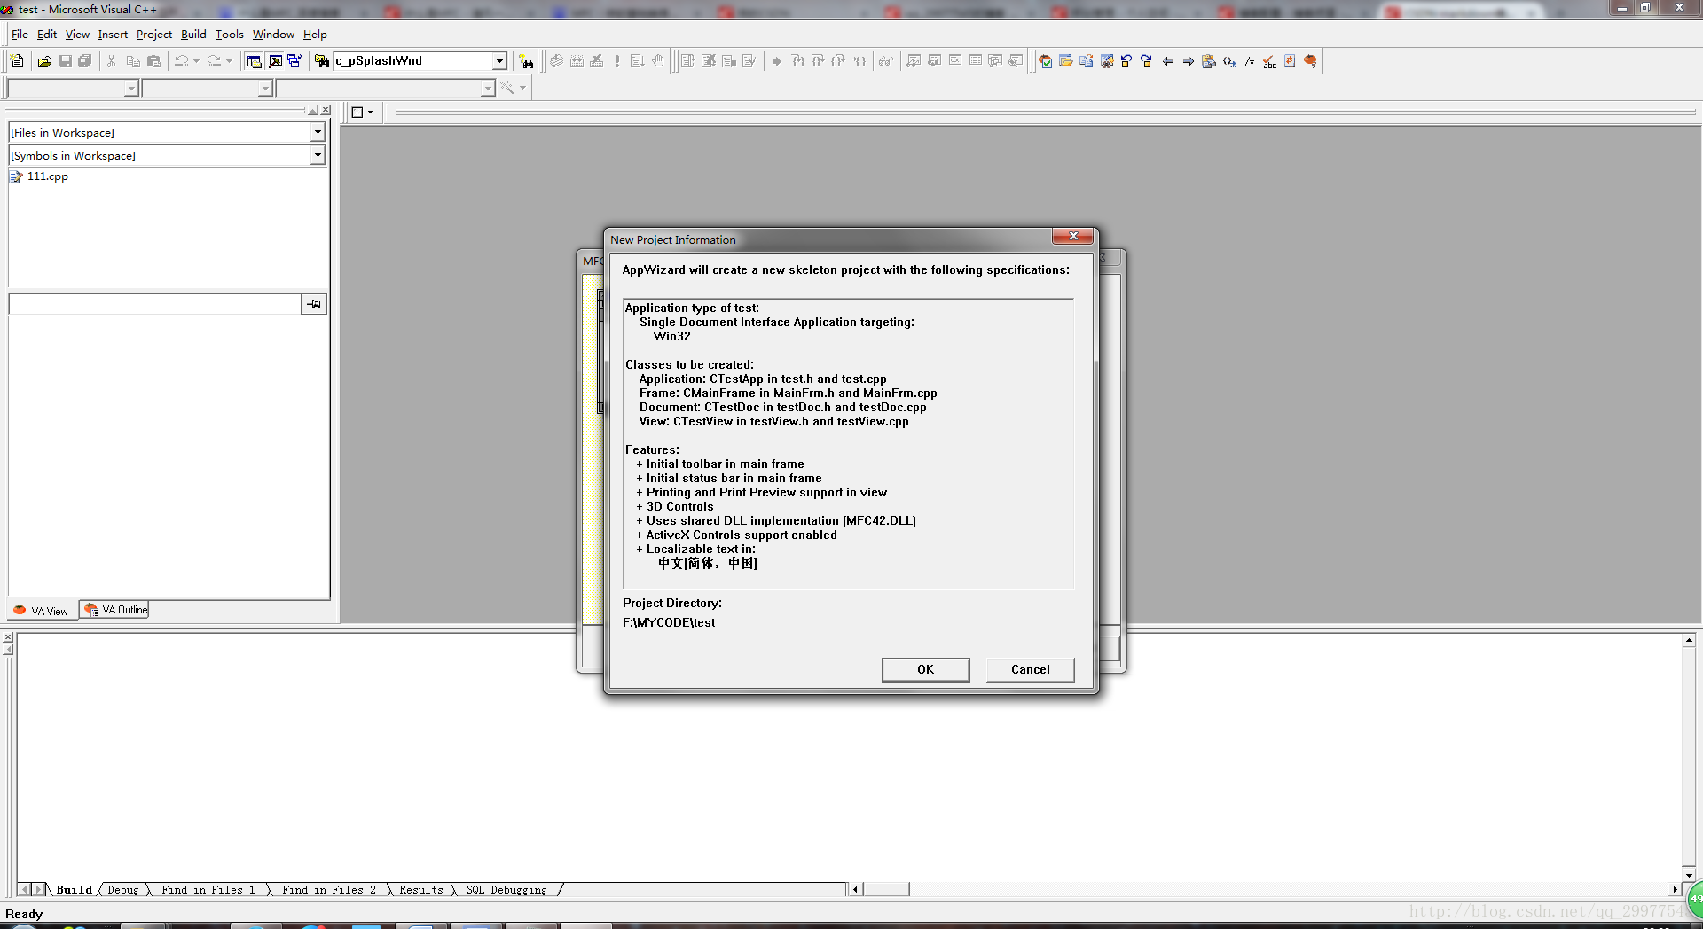The height and width of the screenshot is (929, 1703).
Task: Switch to the Results output tab
Action: tap(421, 890)
